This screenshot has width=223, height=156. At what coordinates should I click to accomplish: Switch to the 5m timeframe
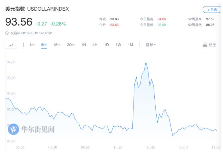[44, 45]
